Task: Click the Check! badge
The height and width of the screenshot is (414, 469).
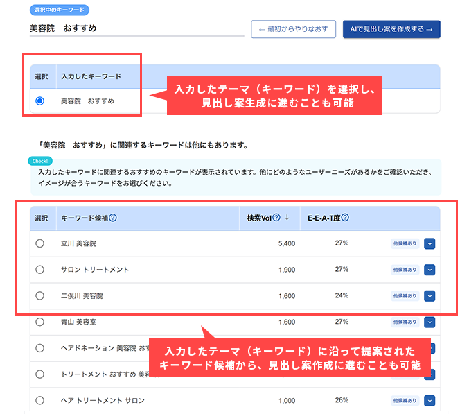Action: point(40,161)
